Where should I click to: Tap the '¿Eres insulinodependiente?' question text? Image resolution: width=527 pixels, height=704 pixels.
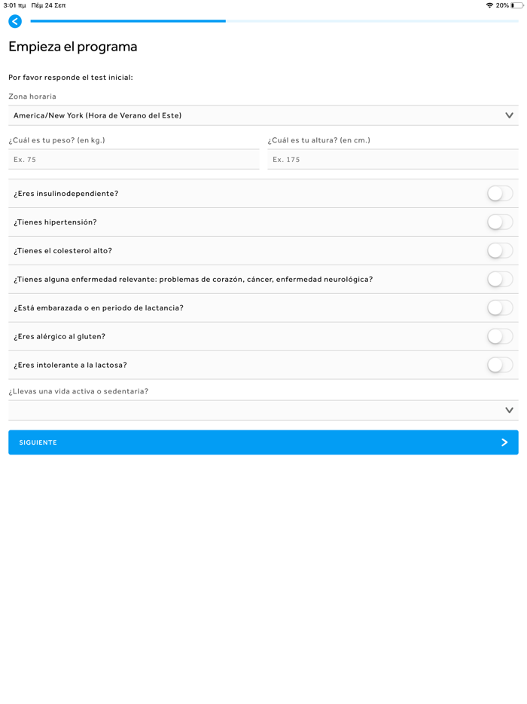[66, 194]
